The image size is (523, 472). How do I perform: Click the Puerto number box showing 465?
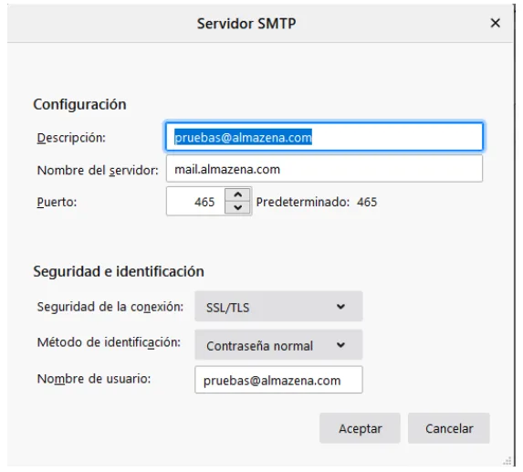click(x=196, y=201)
